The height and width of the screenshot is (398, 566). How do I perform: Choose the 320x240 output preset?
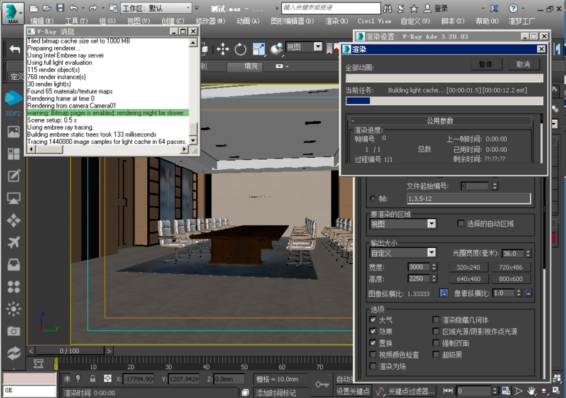[x=468, y=267]
